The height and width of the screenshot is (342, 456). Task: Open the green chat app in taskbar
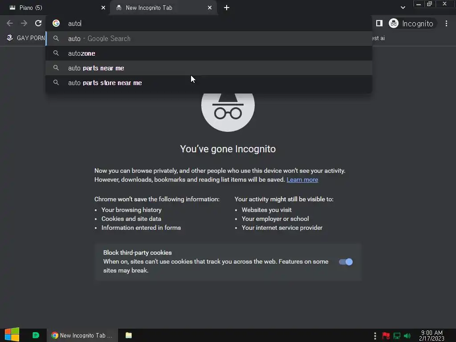coord(36,335)
